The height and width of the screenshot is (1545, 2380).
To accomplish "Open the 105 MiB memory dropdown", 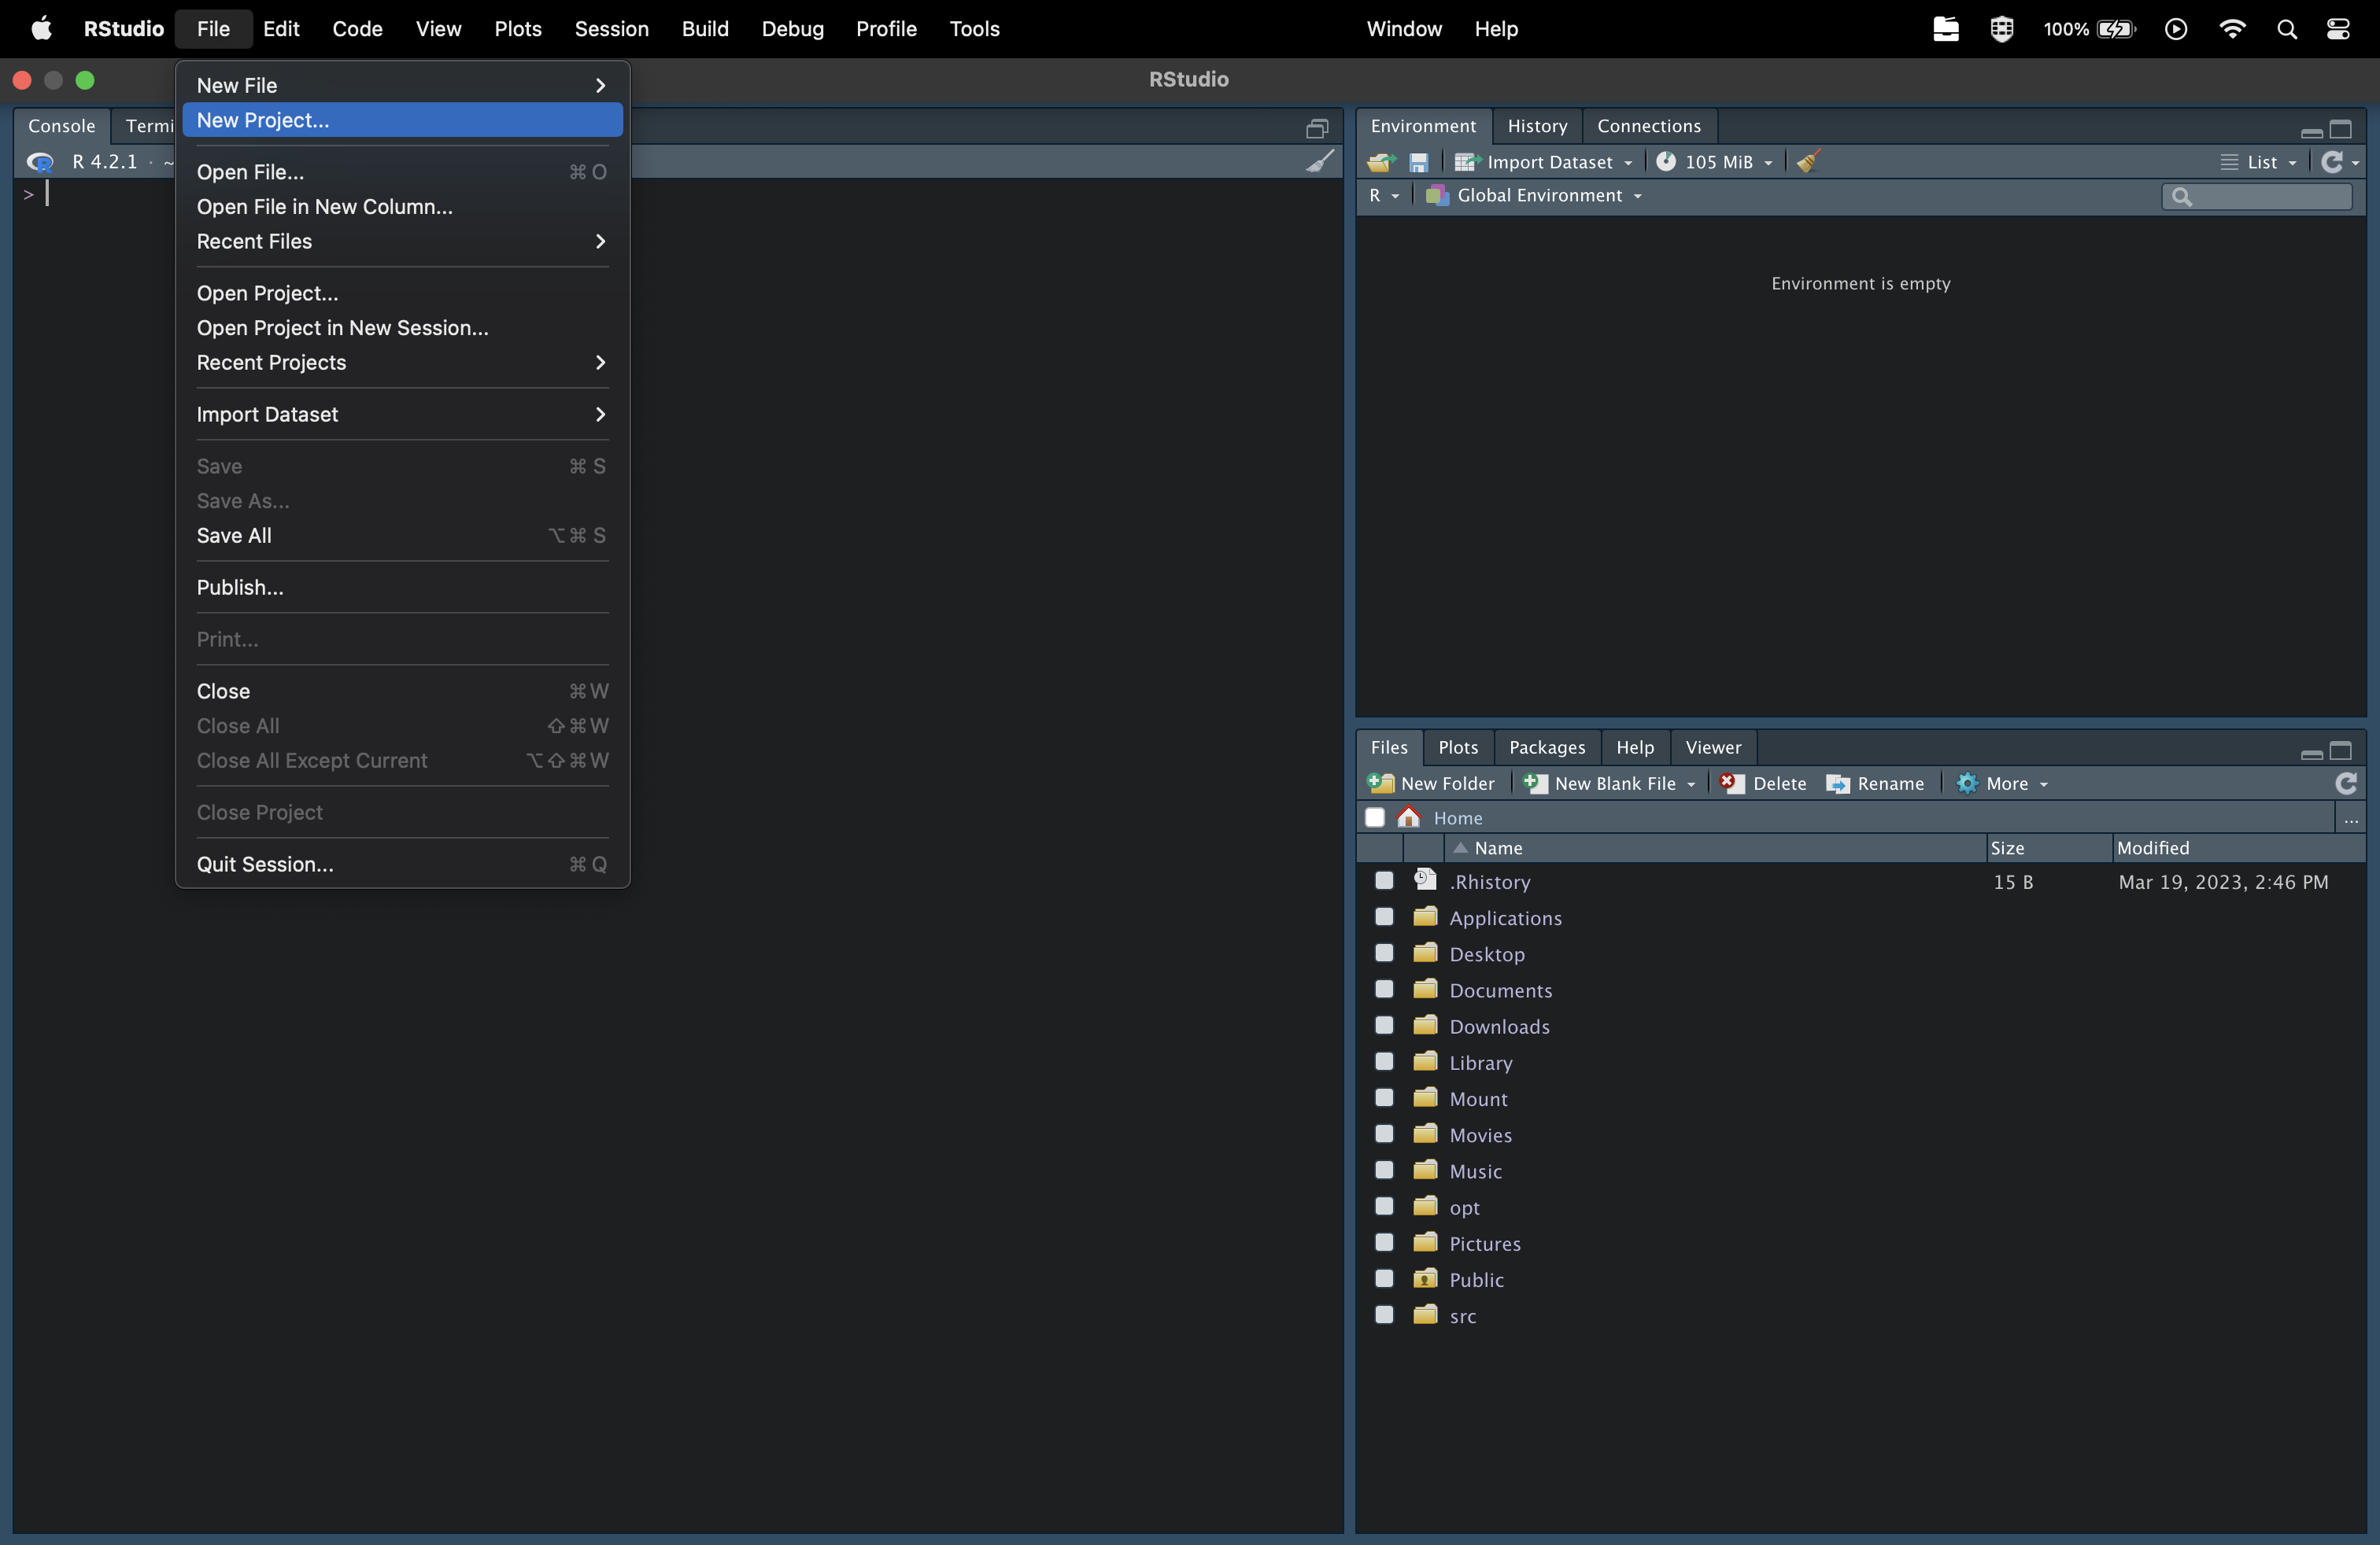I will click(1716, 162).
